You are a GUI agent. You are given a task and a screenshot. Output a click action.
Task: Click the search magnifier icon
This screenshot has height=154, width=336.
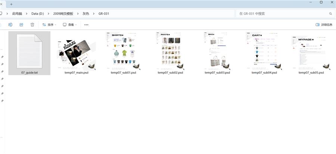coord(330,14)
